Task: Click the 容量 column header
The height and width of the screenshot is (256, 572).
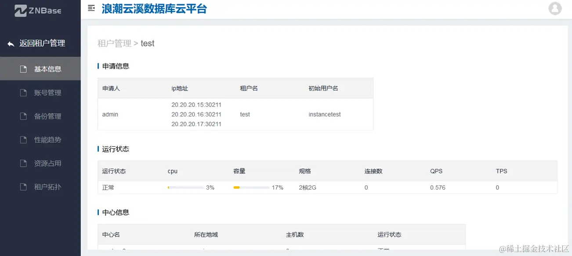Action: pos(239,171)
